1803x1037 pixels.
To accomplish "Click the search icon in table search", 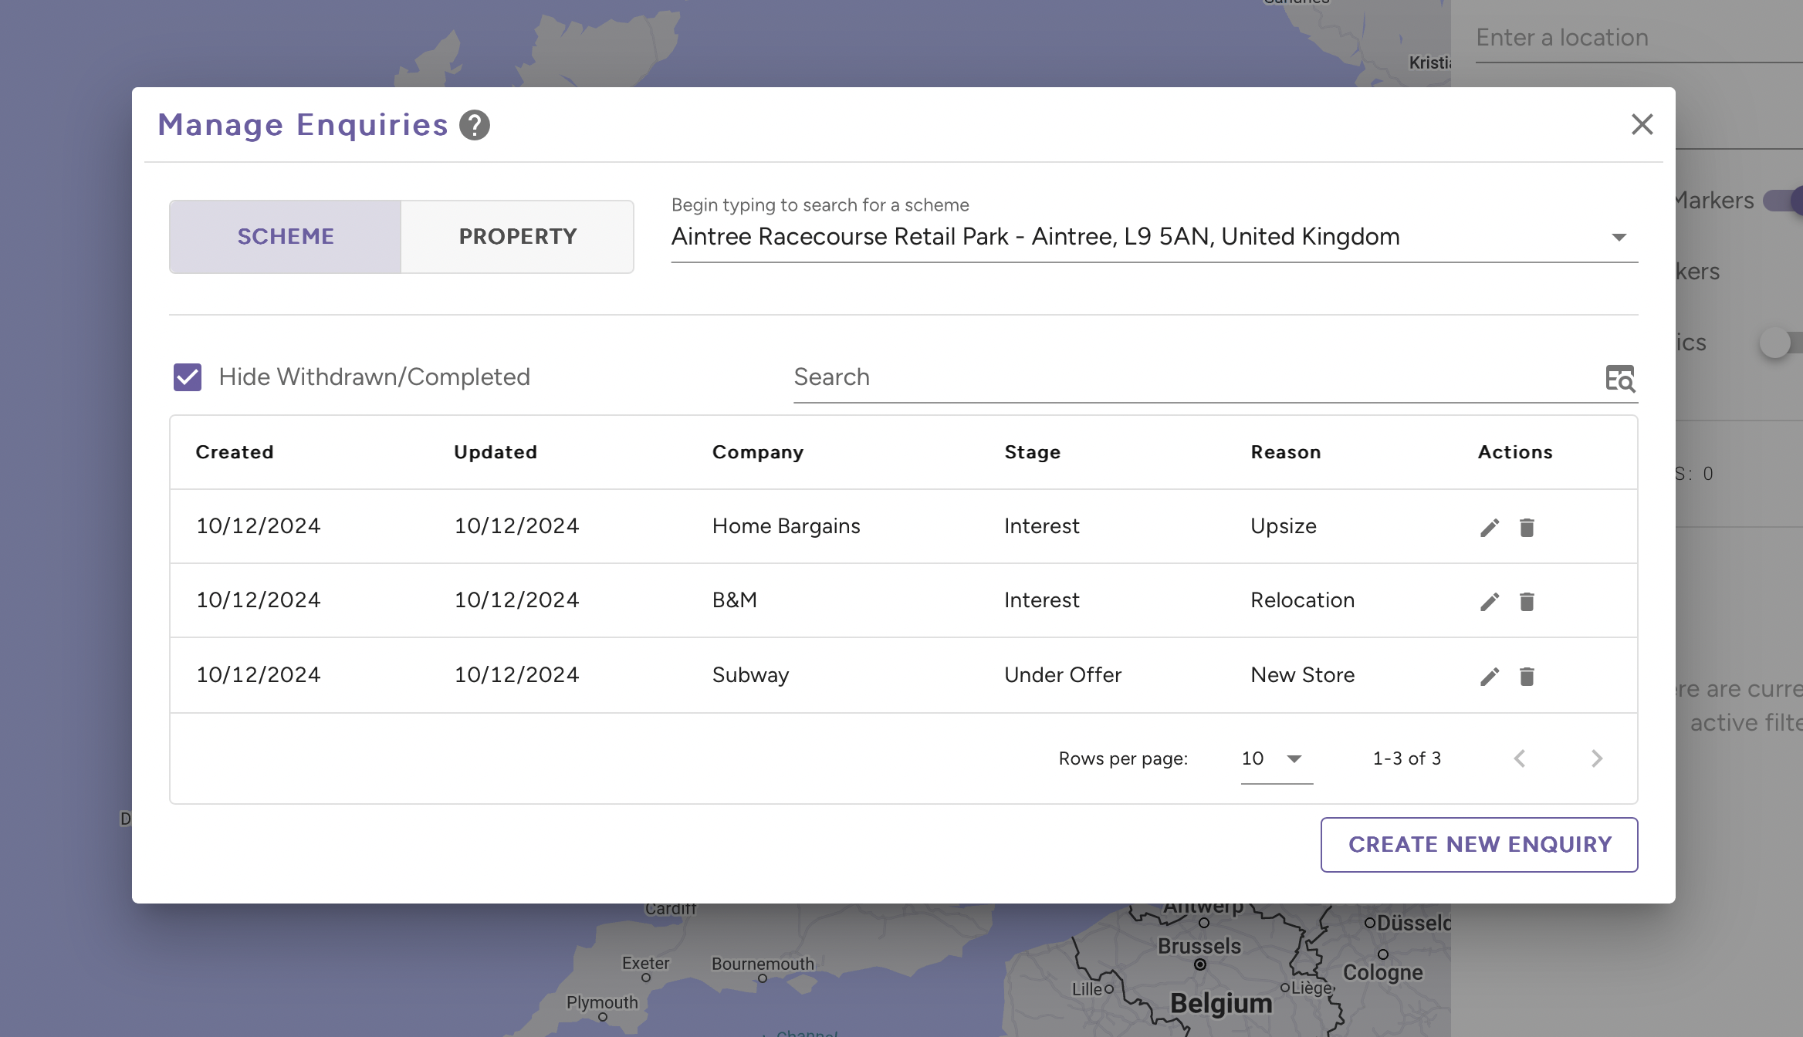I will point(1620,378).
